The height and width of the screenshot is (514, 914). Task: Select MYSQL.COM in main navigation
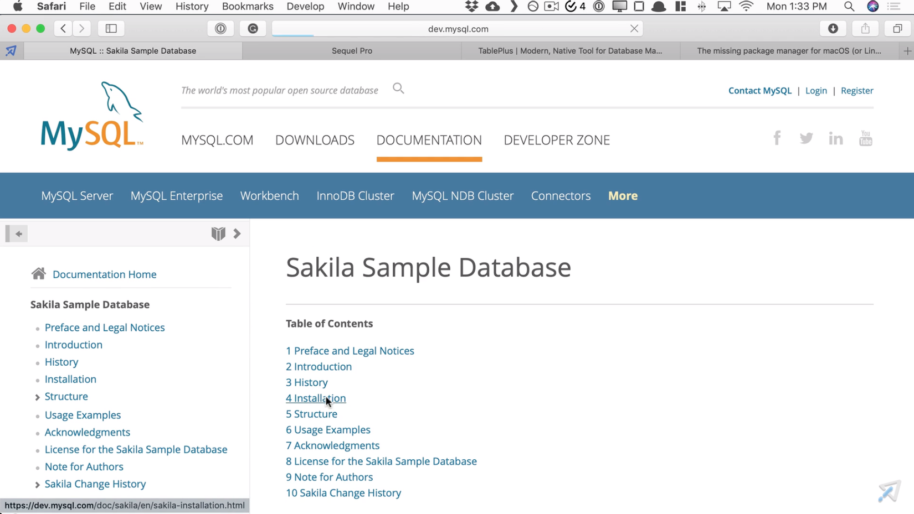click(x=217, y=140)
